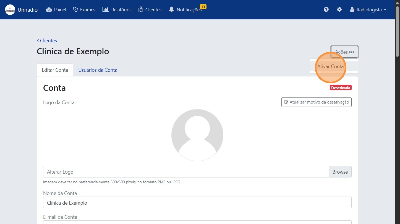Click the page vertical scrollbar

397,111
